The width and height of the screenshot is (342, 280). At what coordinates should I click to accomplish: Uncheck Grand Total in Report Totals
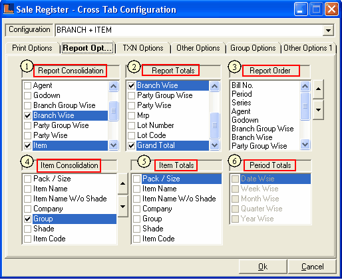point(131,146)
